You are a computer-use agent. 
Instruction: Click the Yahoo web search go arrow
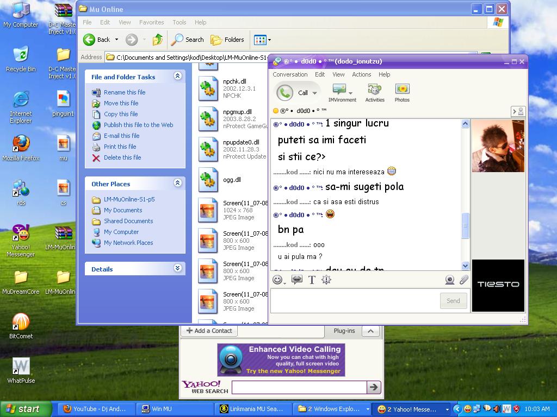click(x=374, y=387)
